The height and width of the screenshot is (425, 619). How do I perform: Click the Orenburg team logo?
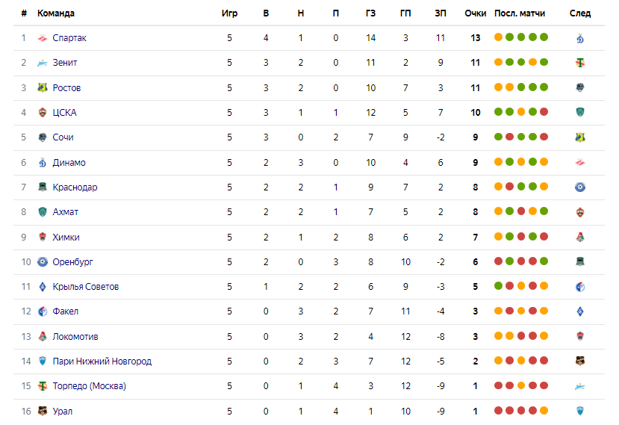coord(43,262)
